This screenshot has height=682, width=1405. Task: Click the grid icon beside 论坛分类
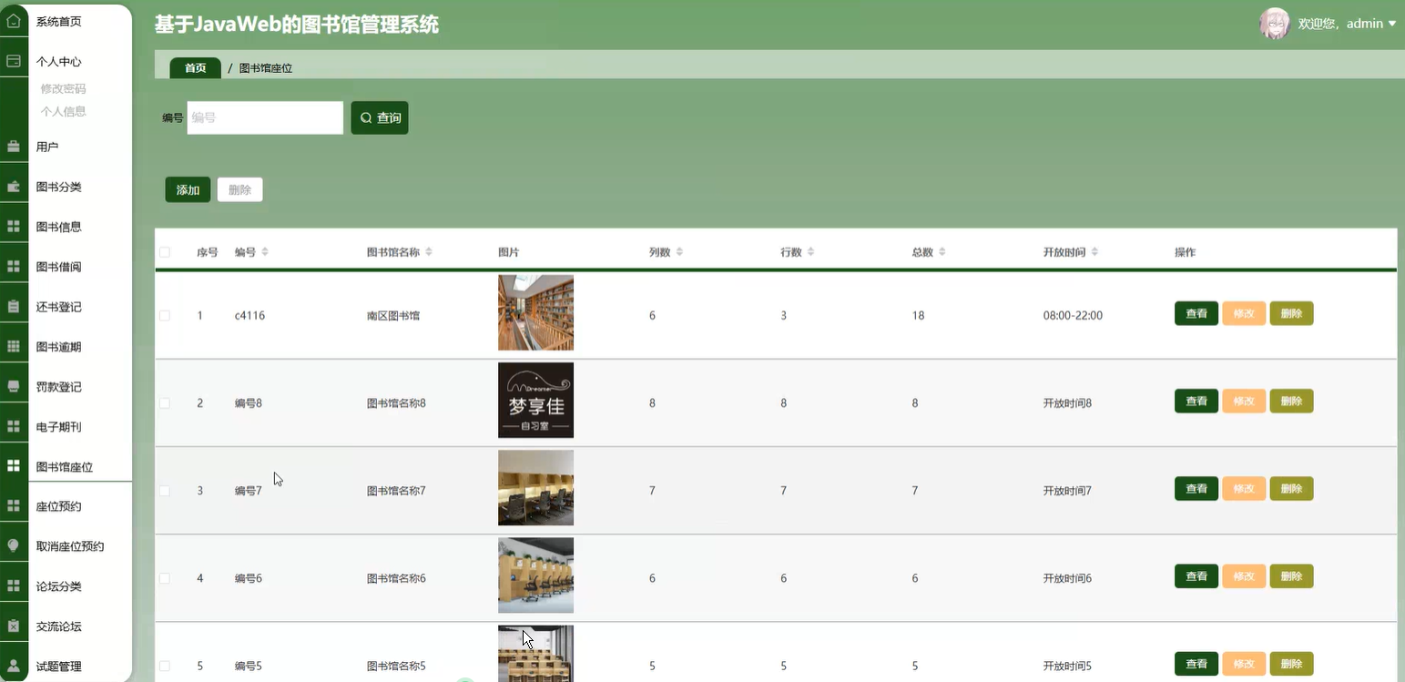pos(14,586)
